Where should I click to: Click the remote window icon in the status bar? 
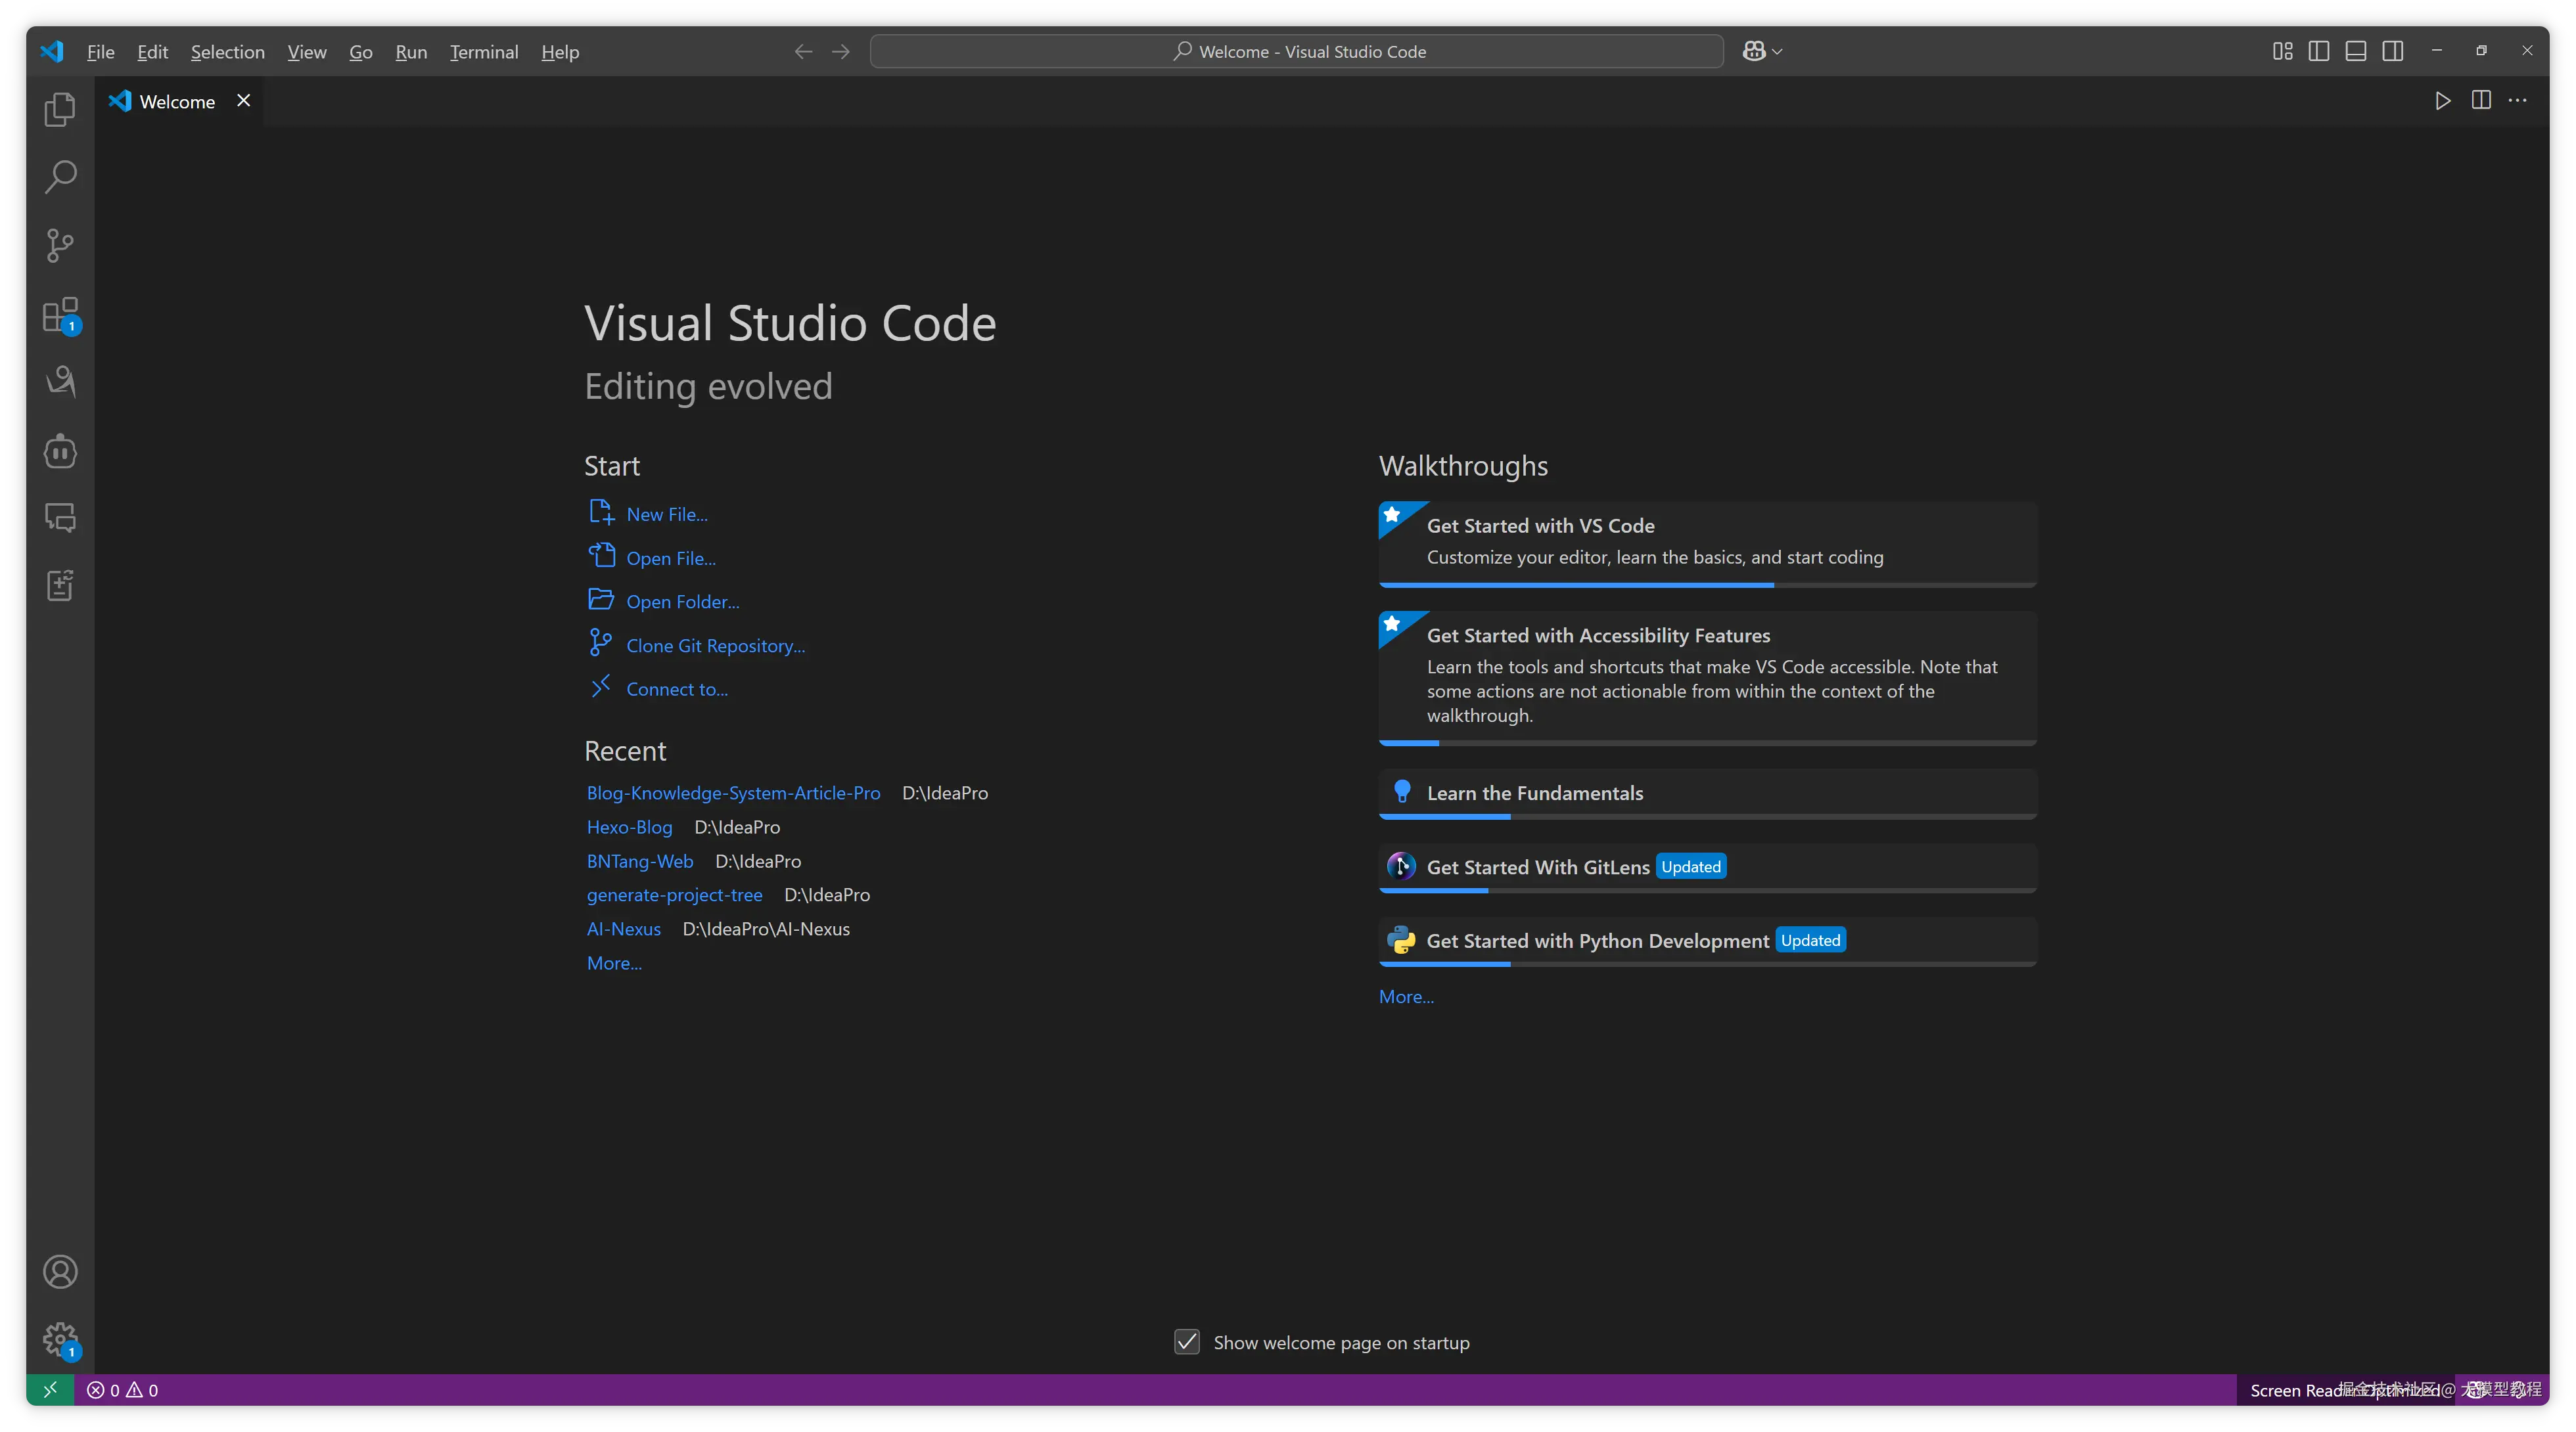[x=49, y=1390]
